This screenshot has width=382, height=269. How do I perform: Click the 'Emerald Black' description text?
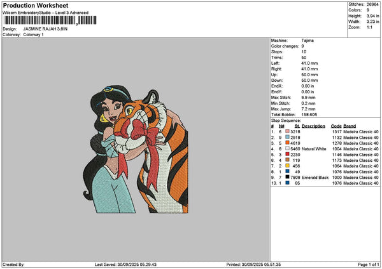pos(315,178)
